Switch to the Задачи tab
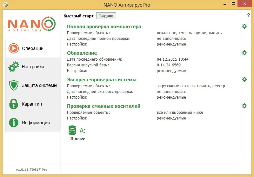 pyautogui.click(x=106, y=16)
